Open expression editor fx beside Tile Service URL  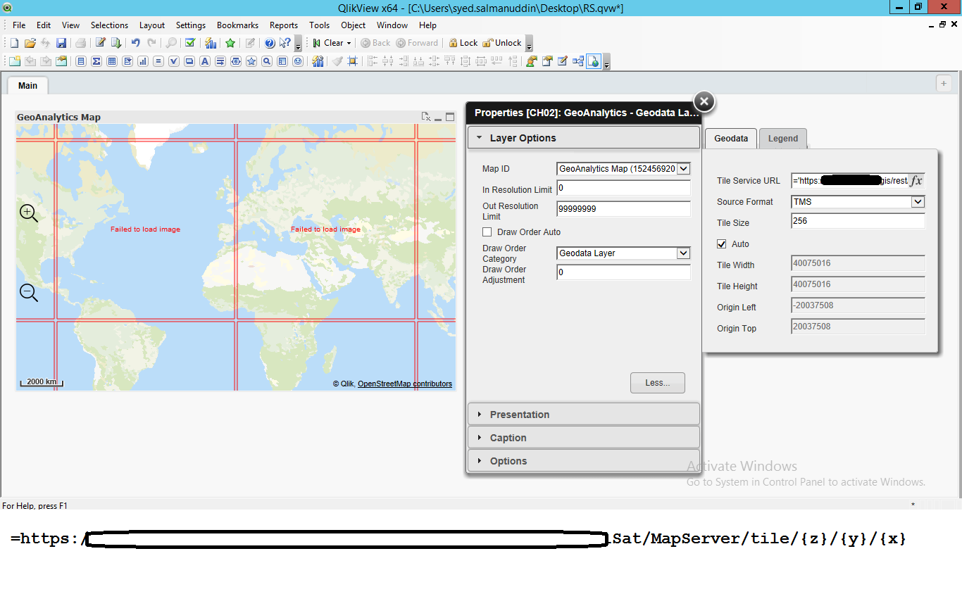coord(916,181)
